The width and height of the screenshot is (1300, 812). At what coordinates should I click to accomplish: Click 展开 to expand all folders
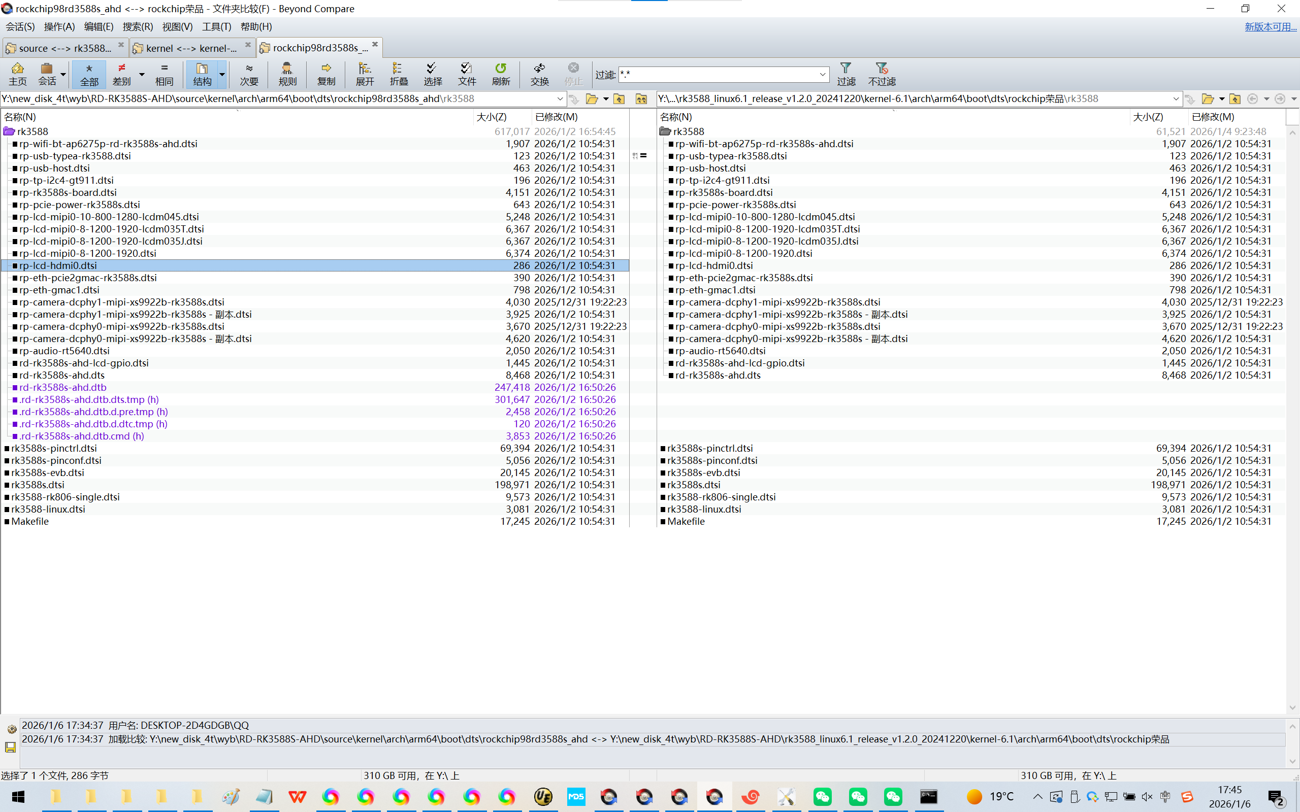click(x=365, y=74)
